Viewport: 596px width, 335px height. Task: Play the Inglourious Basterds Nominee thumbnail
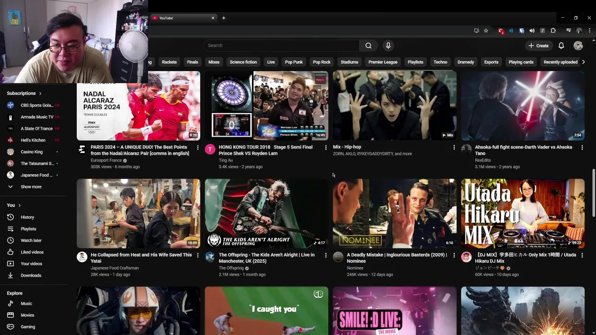[x=394, y=213]
